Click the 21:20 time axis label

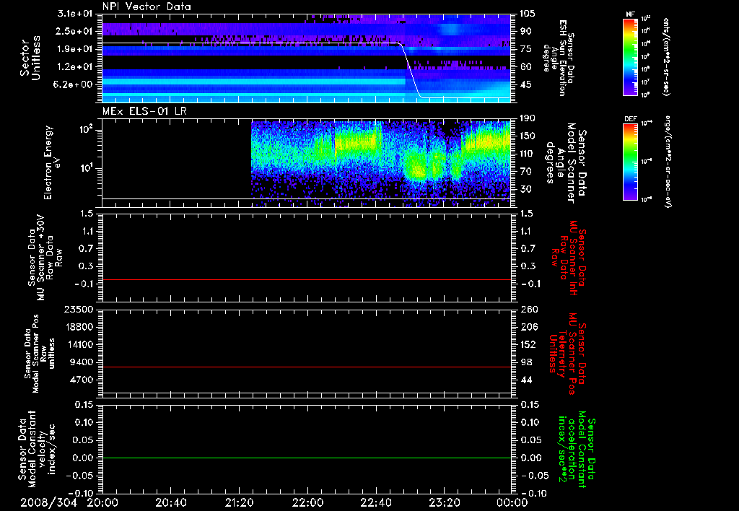pyautogui.click(x=239, y=502)
